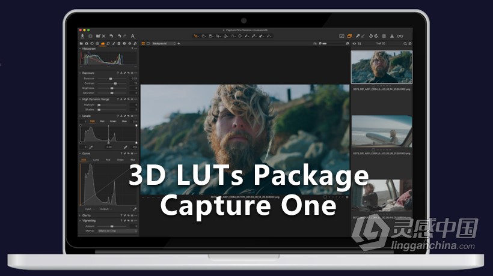Viewport: 493px width, 276px height.
Task: Collapse the High Dynamic Range panel
Action: [80, 99]
